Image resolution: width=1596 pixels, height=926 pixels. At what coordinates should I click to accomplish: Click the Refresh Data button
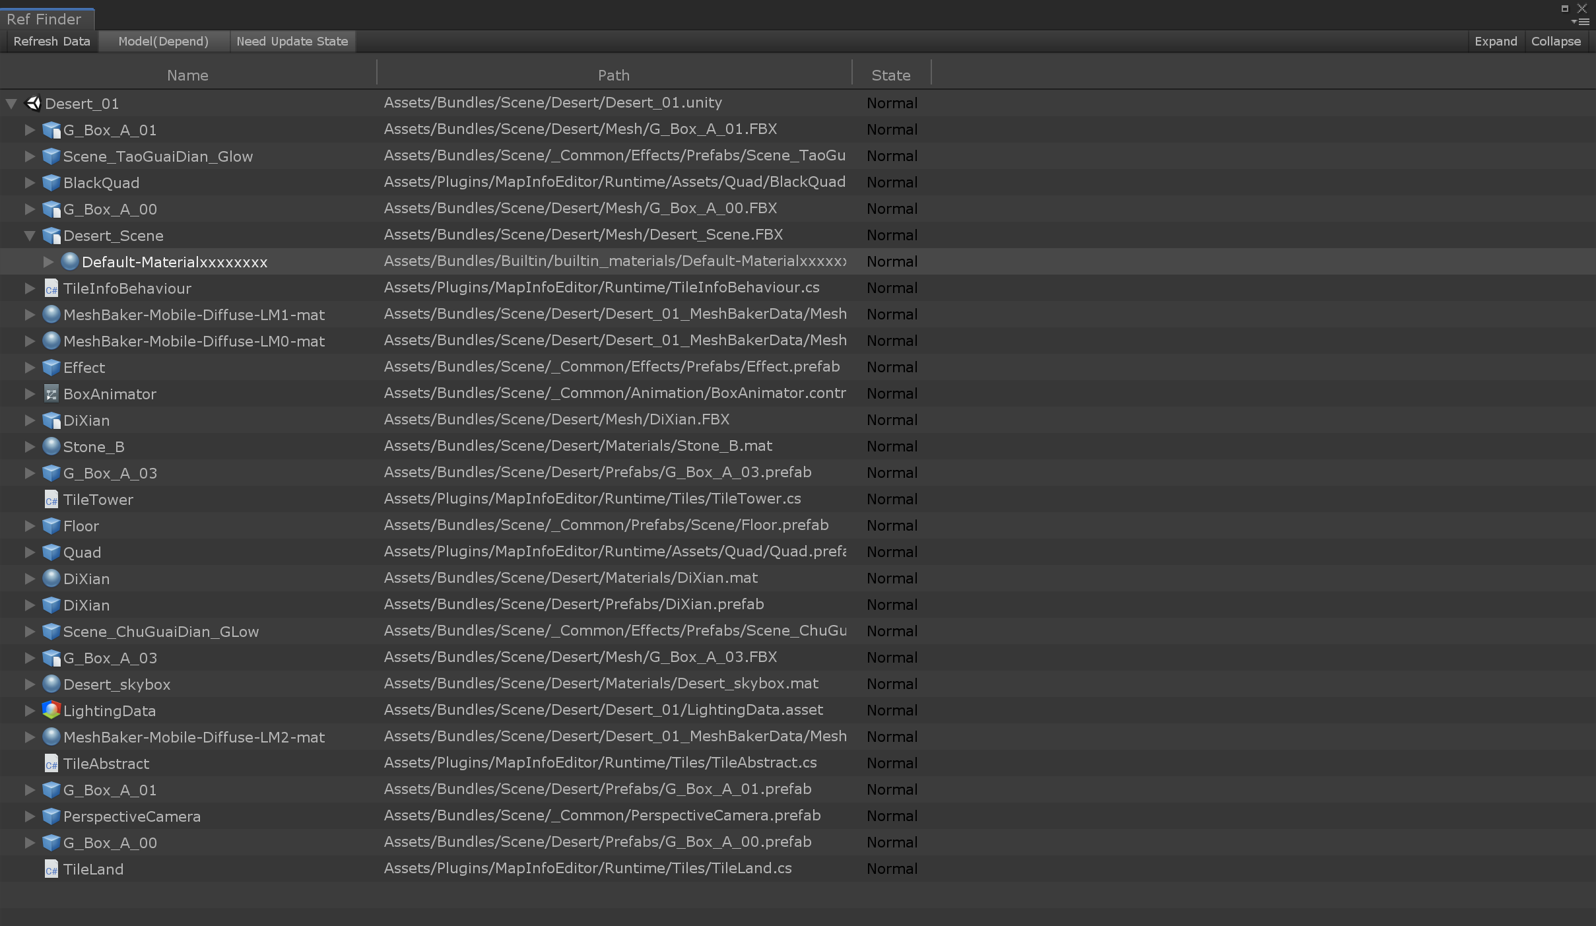[x=51, y=41]
